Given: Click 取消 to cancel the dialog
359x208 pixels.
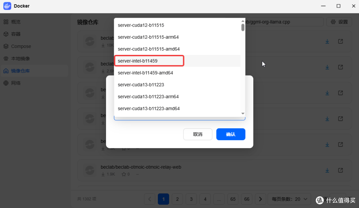Looking at the screenshot, I should 198,134.
